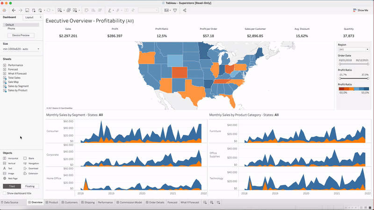
Task: Select the Extension object
Action: coord(31,174)
